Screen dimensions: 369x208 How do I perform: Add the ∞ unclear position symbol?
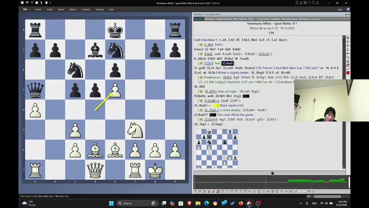click(268, 191)
